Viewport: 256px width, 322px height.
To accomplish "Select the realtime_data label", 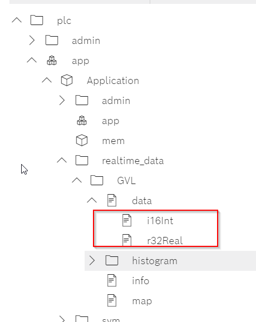I will 133,161.
